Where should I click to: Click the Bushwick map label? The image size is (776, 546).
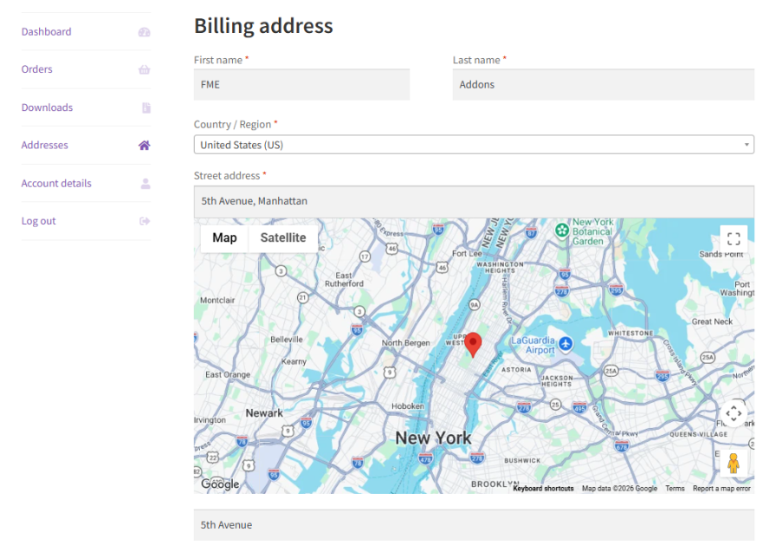click(522, 461)
